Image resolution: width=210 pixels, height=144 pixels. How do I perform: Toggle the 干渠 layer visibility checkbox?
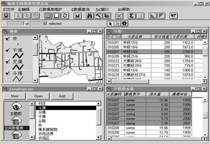point(8,50)
